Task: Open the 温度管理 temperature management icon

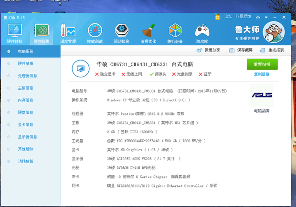Action: [x=68, y=33]
